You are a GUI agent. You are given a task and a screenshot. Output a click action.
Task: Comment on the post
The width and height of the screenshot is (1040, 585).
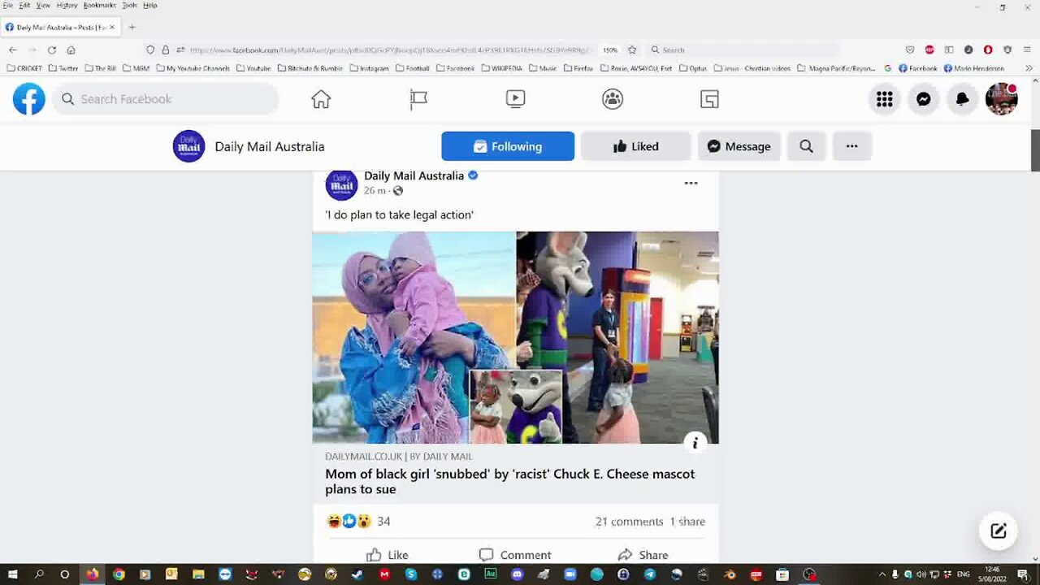[515, 555]
